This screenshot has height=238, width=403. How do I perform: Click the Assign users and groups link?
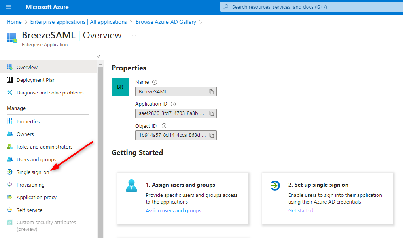click(x=173, y=210)
